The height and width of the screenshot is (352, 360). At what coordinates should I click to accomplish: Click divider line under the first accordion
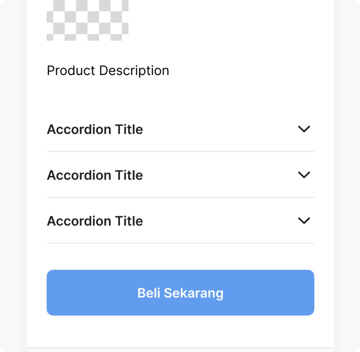(180, 152)
